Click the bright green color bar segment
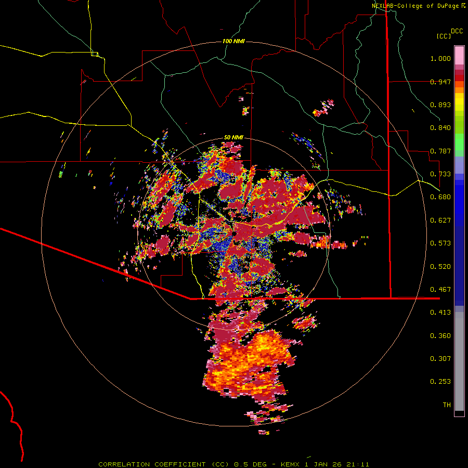Image resolution: width=468 pixels, height=468 pixels. pyautogui.click(x=459, y=142)
